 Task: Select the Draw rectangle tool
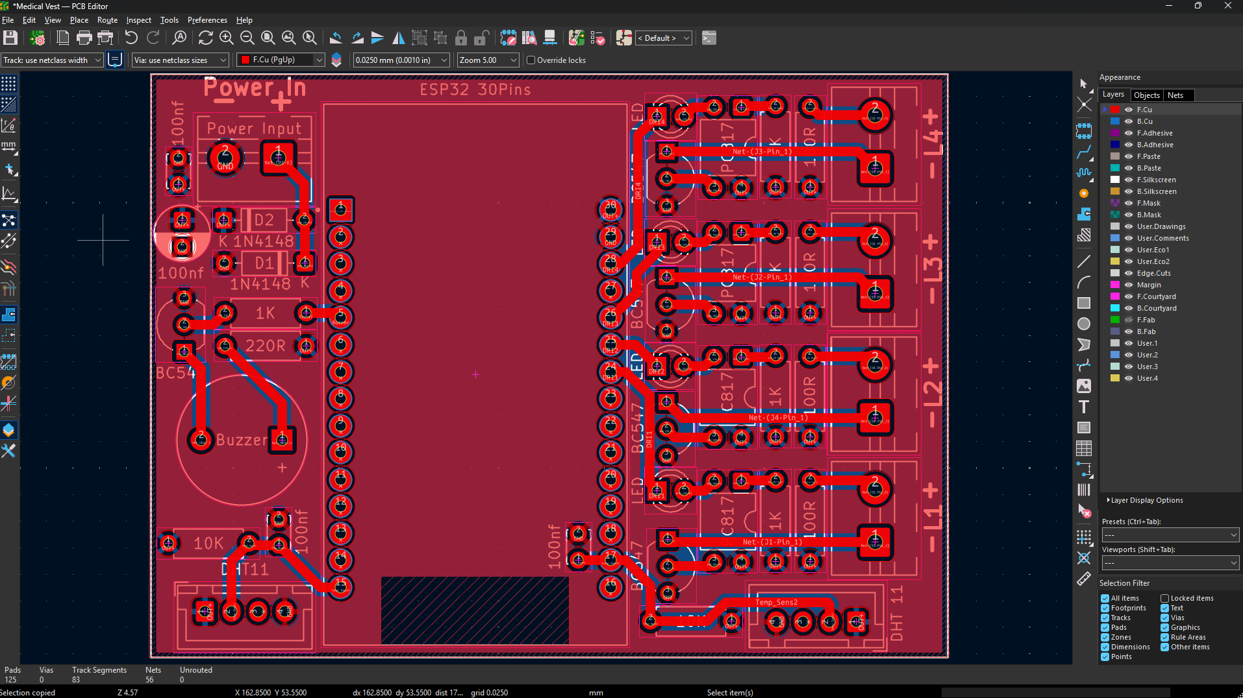click(1083, 303)
